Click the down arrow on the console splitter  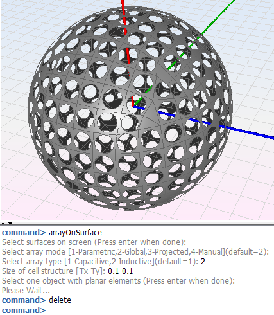click(10, 224)
